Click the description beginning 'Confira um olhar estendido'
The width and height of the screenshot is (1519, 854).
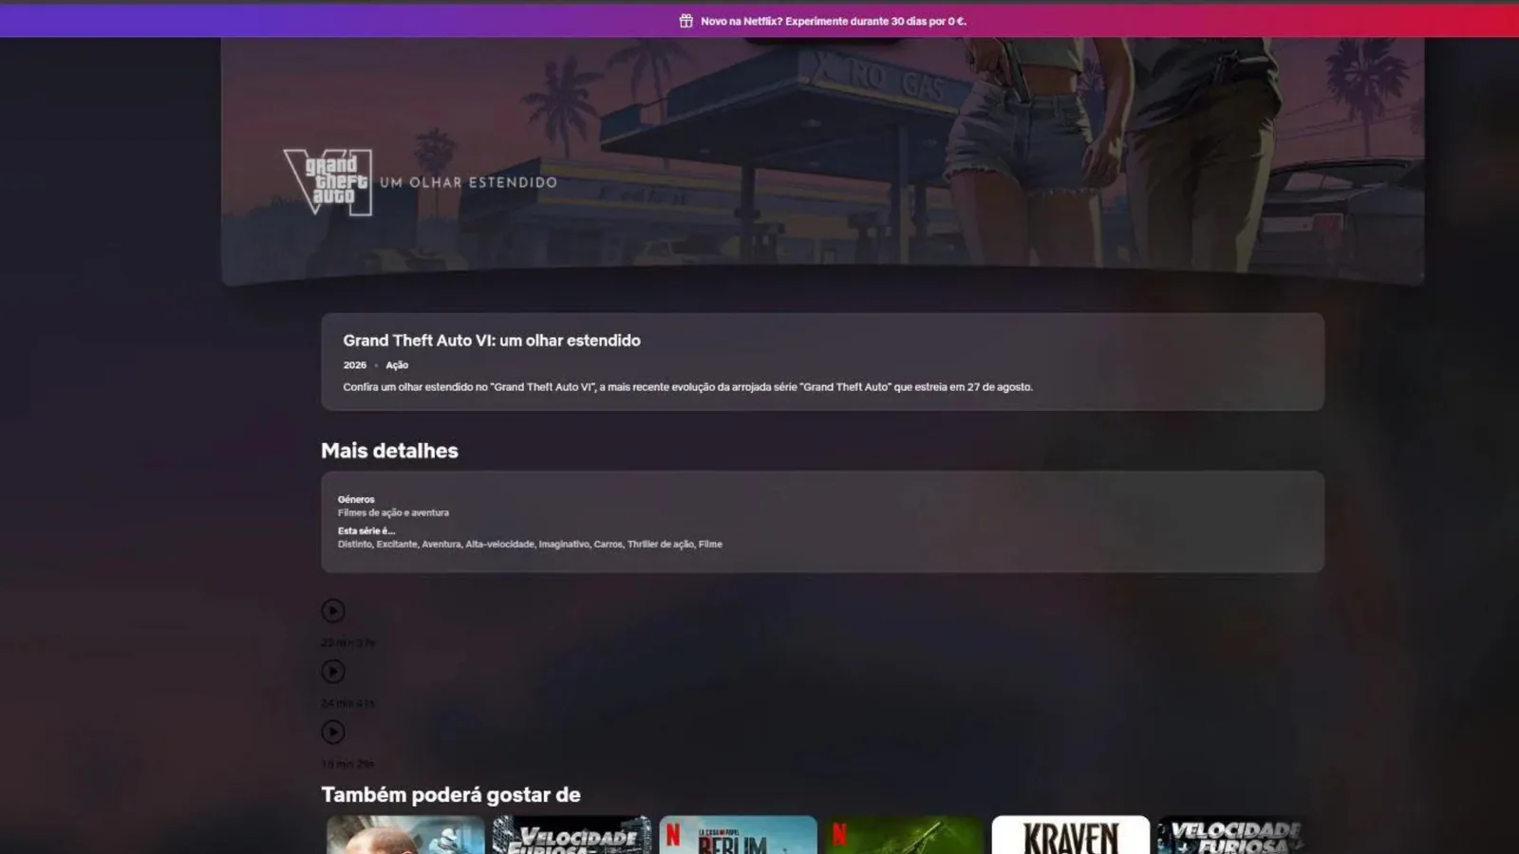click(x=687, y=387)
